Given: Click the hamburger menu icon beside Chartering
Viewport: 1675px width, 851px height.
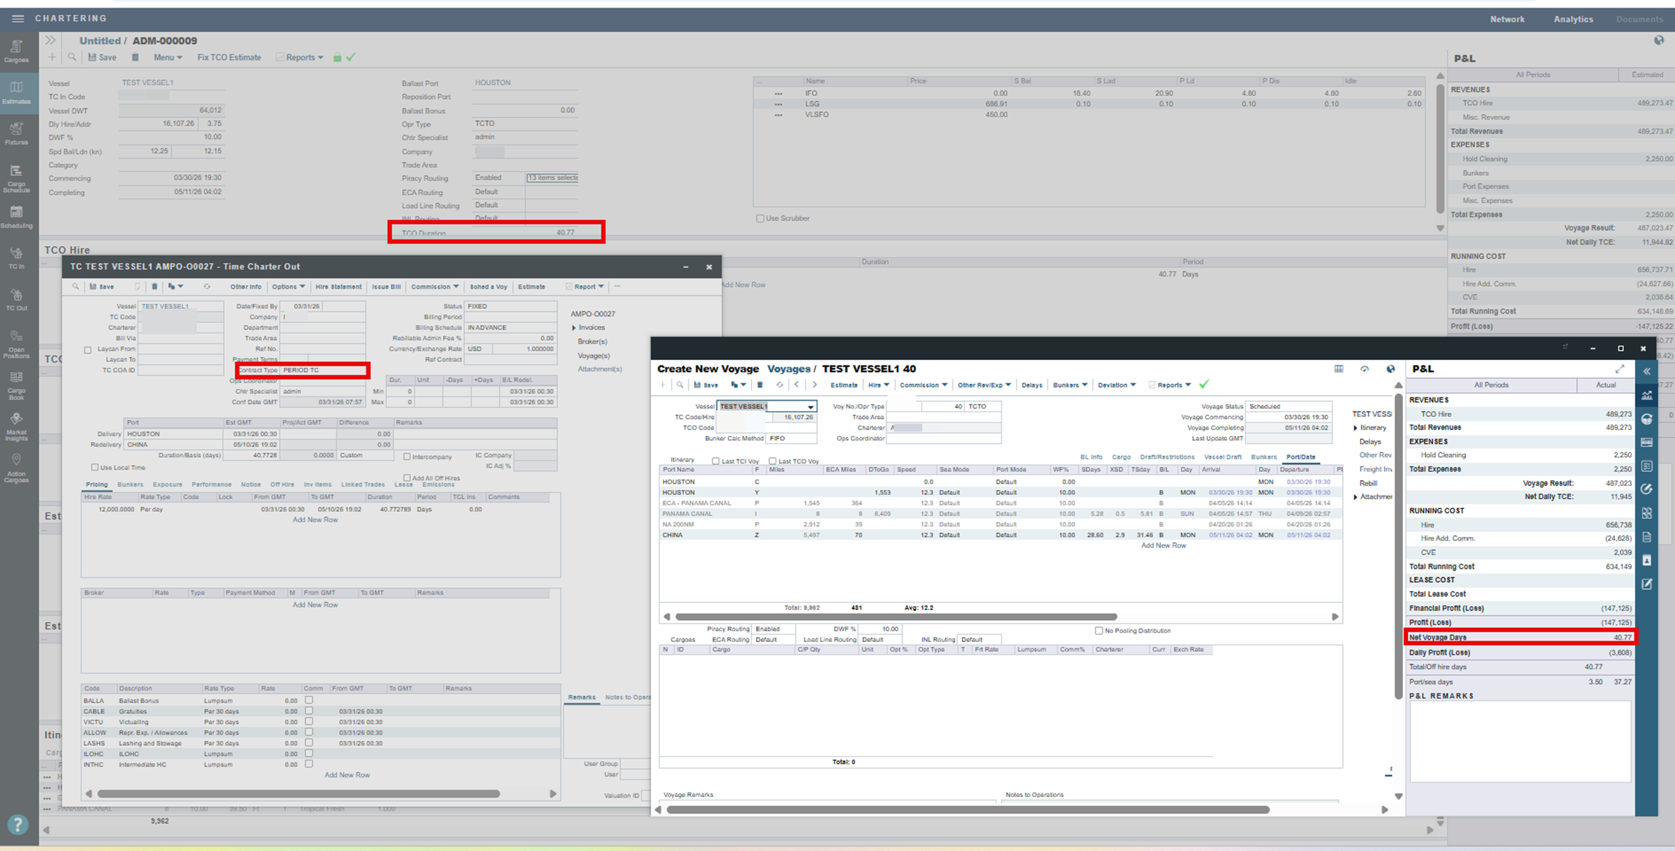Looking at the screenshot, I should [x=18, y=18].
